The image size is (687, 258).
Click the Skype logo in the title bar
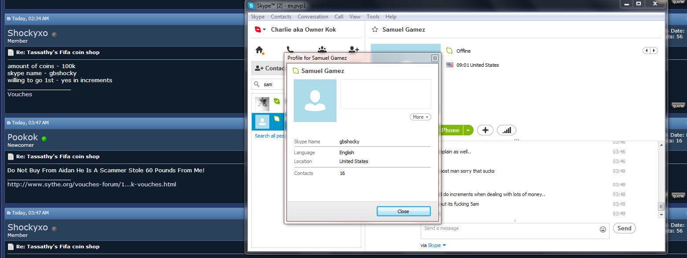pos(251,6)
